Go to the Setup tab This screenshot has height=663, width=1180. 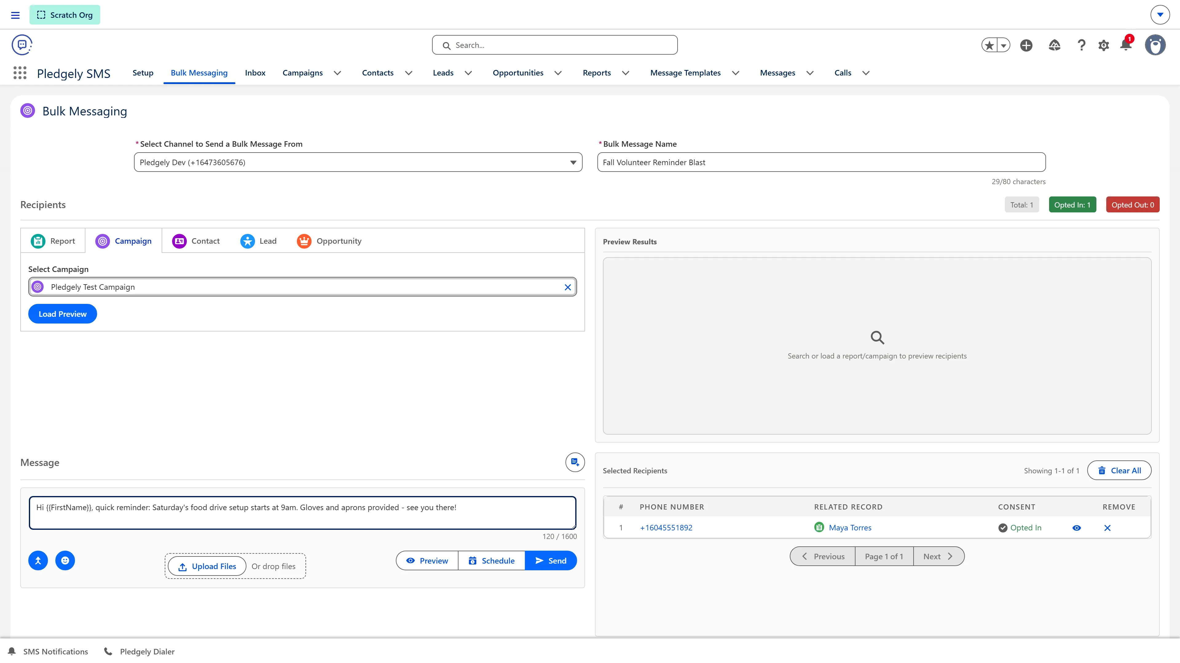coord(143,73)
